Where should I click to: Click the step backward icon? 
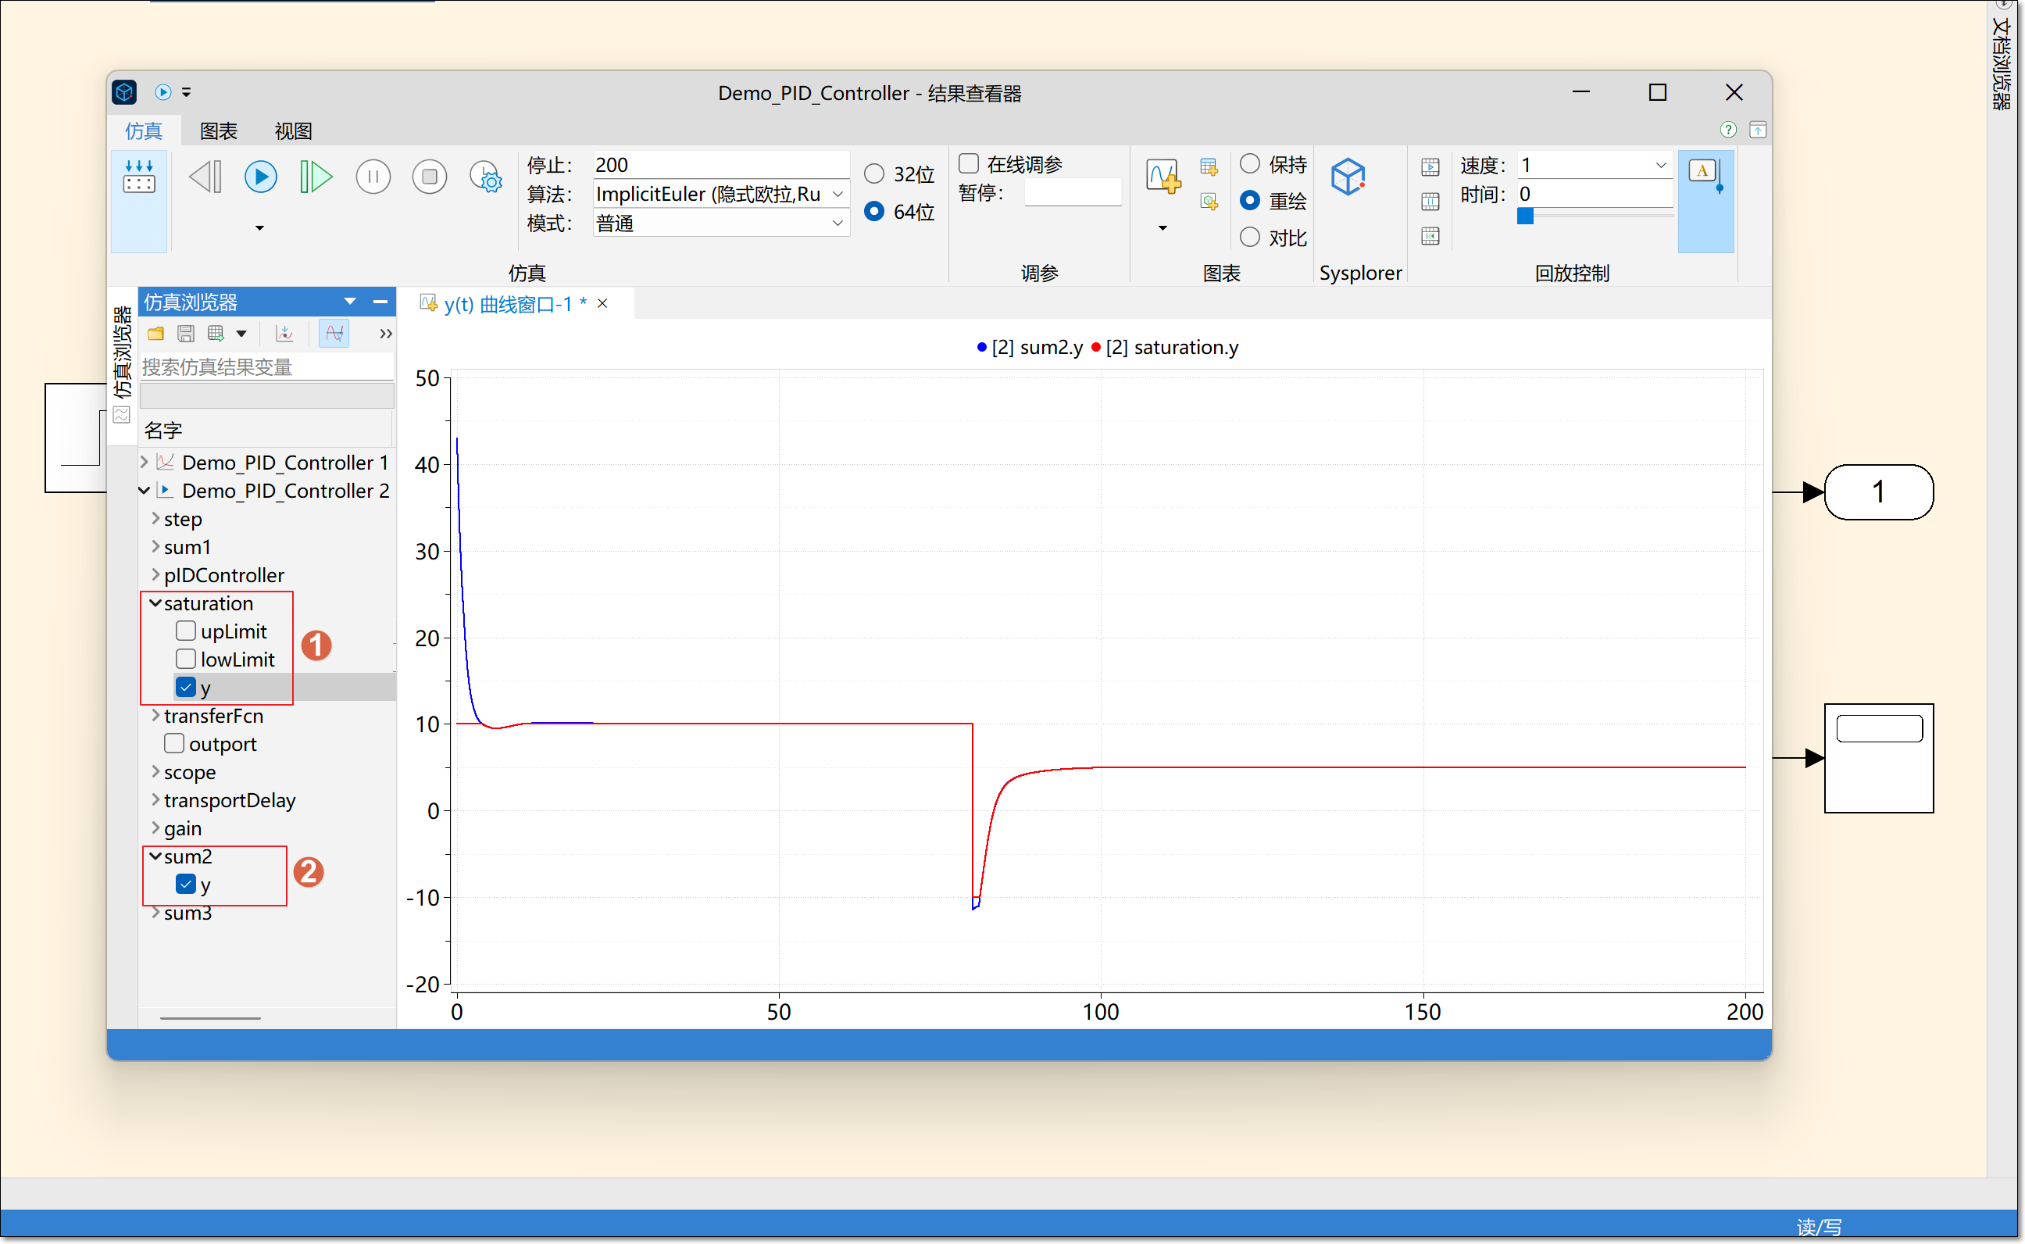(x=205, y=177)
